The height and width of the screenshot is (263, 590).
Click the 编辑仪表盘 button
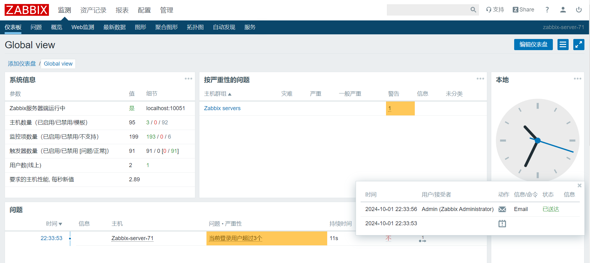(533, 45)
